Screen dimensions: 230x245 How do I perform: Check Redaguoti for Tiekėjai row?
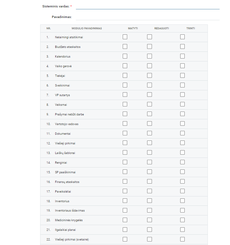(x=149, y=76)
